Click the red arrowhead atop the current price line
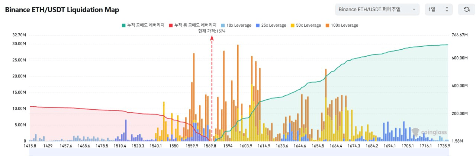This screenshot has height=156, width=476. click(212, 37)
